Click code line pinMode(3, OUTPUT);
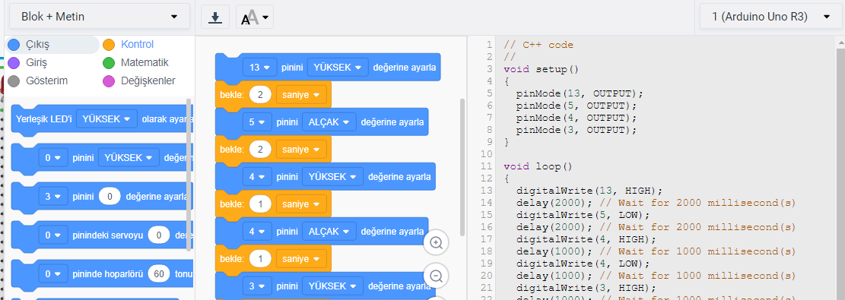The height and width of the screenshot is (300, 845). pos(576,130)
